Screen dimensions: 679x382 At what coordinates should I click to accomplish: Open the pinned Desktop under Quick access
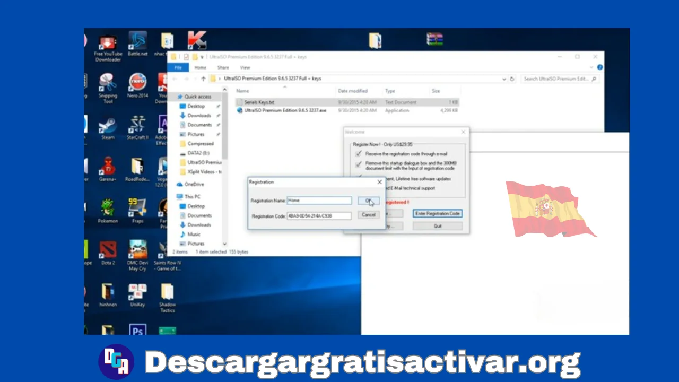coord(196,106)
